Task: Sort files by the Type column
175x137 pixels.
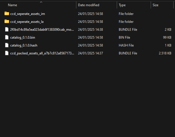Action: coord(122,5)
